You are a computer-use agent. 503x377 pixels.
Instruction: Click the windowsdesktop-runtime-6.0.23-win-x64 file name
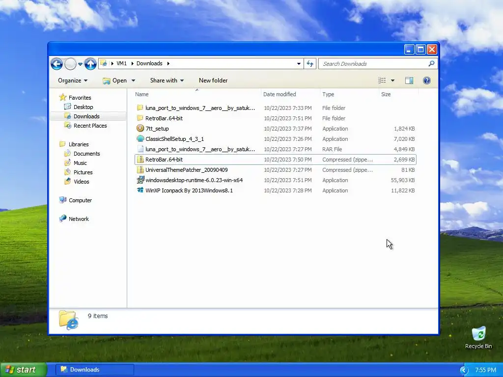click(x=194, y=180)
